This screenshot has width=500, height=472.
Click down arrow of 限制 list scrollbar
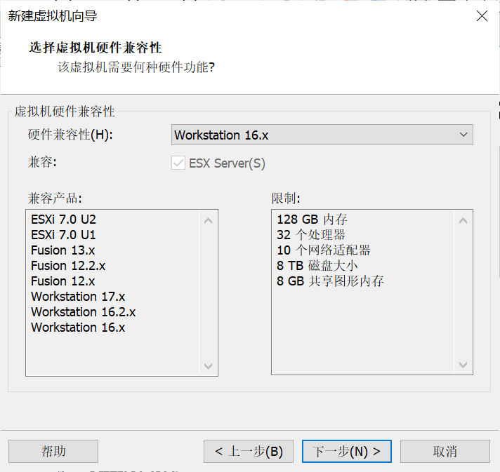click(x=463, y=365)
